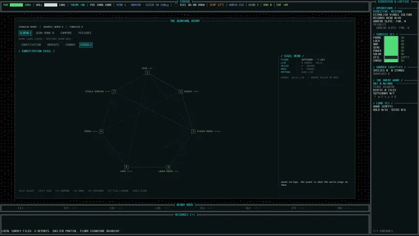The image size is (419, 236).
Task: Switch to the Advents sub-tab
Action: [x=53, y=45]
